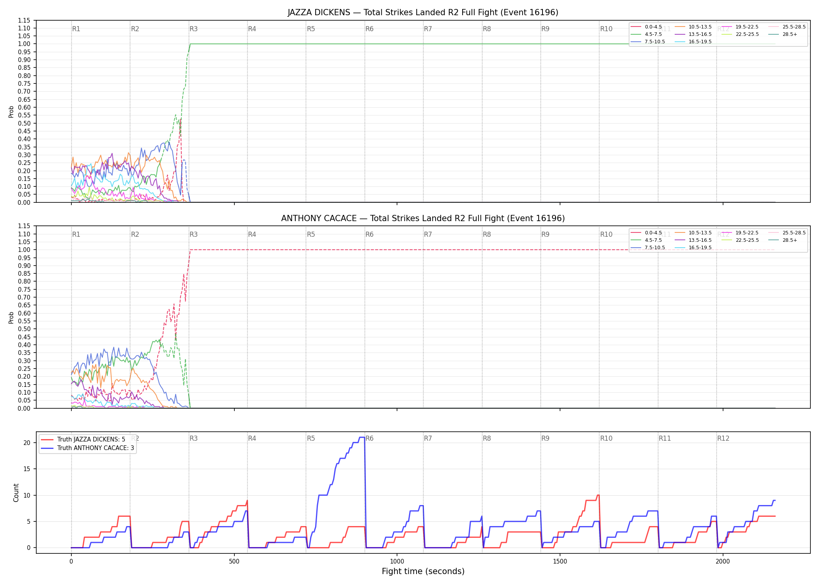Viewport: 819px width, 585px height.
Task: Click the 1000 tick on the fight time axis
Action: (x=397, y=562)
